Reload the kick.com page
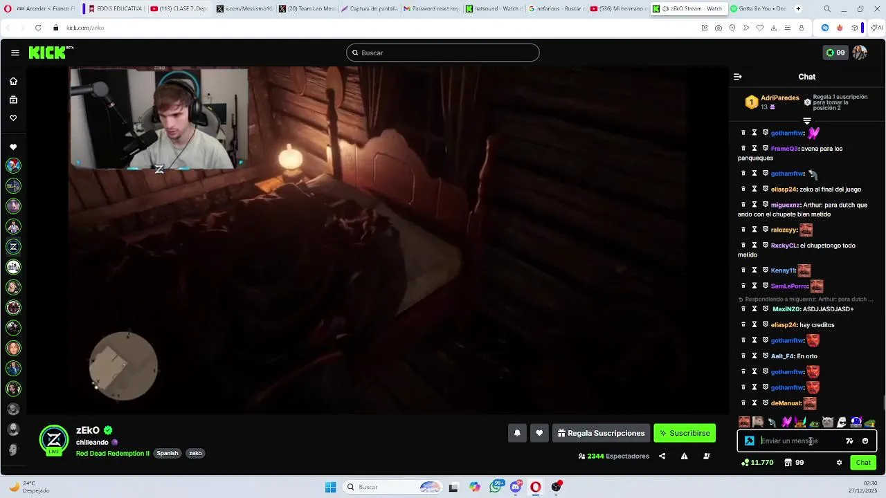 click(x=37, y=28)
